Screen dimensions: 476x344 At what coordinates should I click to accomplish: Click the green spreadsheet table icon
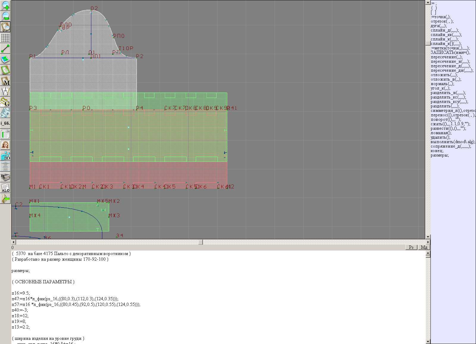coord(5,134)
